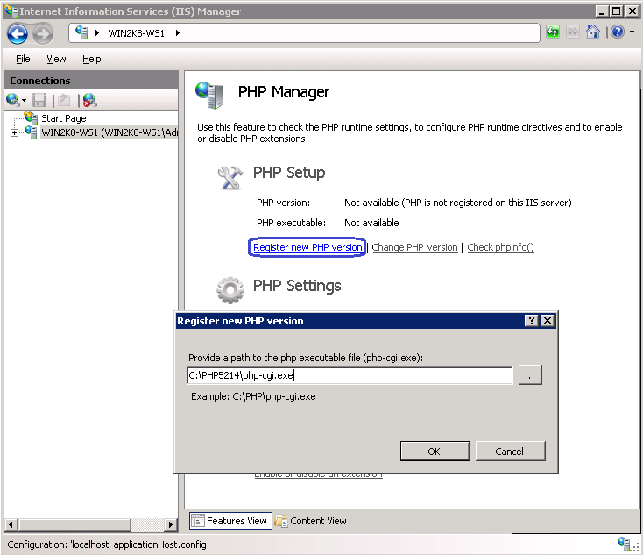
Task: Click the Create new connection globe icon
Action: [x=12, y=100]
